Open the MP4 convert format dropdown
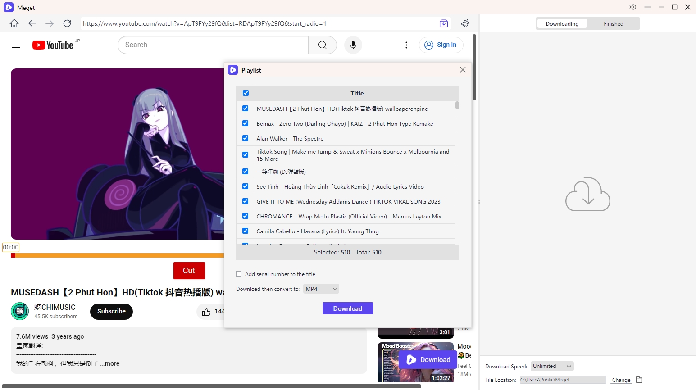The image size is (696, 390). (x=321, y=289)
